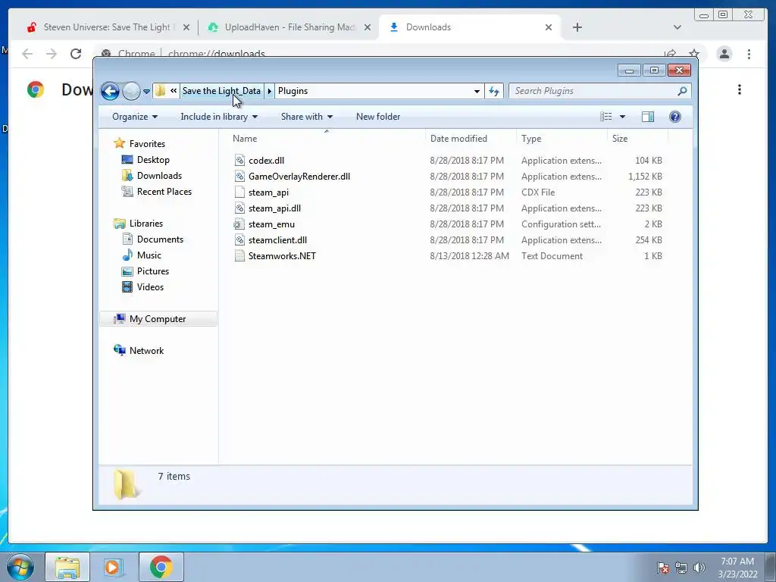Open Downloads page three-dot menu
776x582 pixels.
point(740,89)
